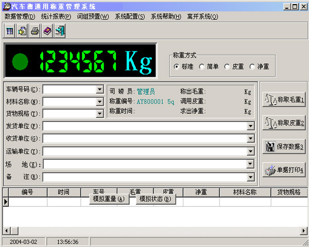This screenshot has width=309, height=247.
Task: Open the 发货单位 dropdown arrow
Action: point(250,126)
